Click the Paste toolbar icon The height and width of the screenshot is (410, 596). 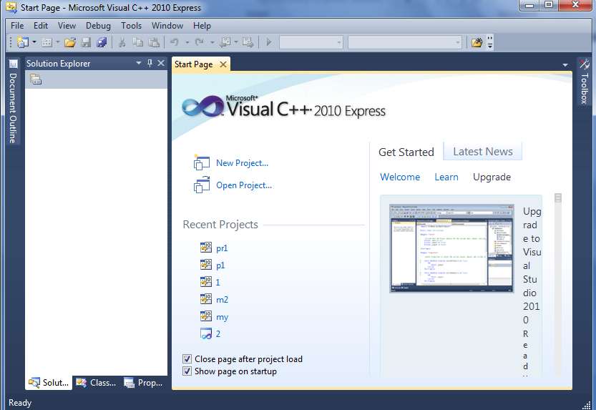(x=154, y=42)
